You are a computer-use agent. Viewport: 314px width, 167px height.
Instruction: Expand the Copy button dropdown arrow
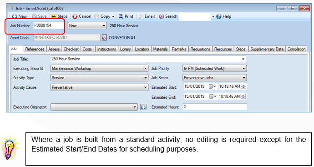(113, 17)
